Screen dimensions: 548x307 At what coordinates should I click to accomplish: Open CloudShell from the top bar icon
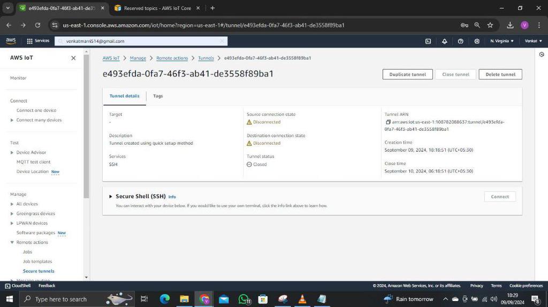click(428, 41)
